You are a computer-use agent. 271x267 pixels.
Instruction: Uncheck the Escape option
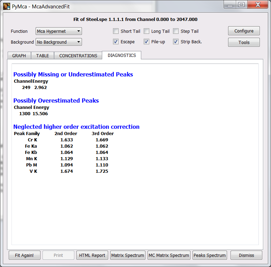(x=116, y=42)
